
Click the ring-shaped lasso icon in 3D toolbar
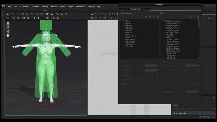click(62, 14)
